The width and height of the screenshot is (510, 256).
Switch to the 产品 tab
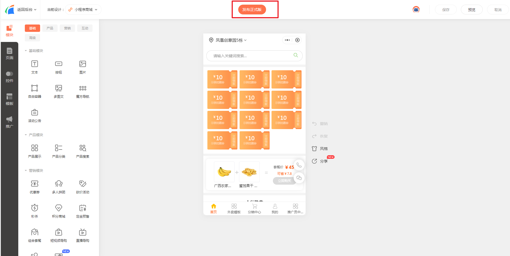(x=50, y=28)
